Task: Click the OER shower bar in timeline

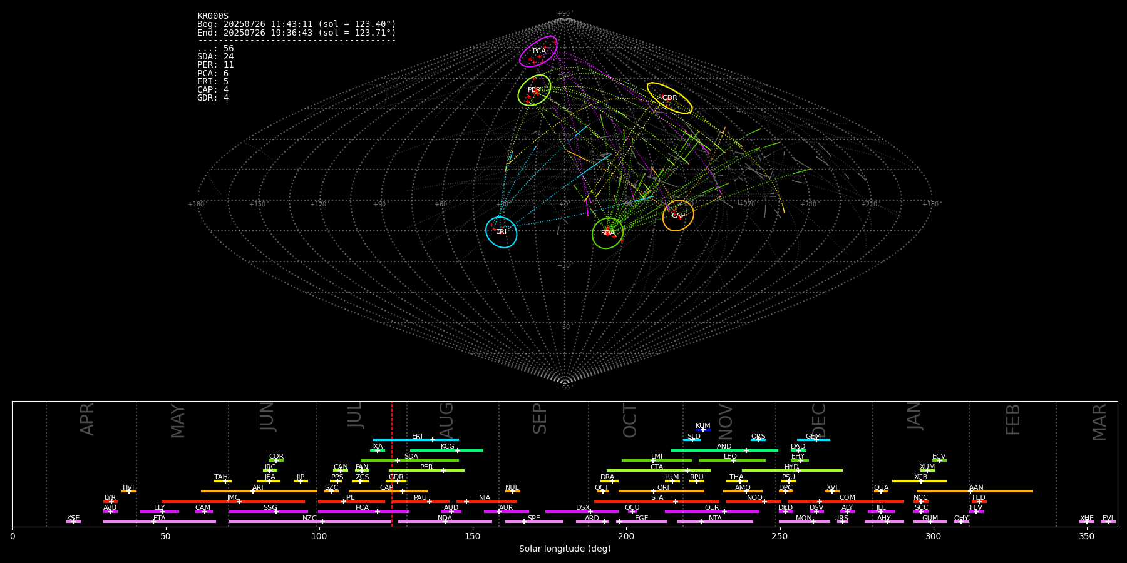Action: click(712, 512)
